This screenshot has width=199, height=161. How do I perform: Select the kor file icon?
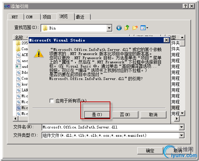18,84
